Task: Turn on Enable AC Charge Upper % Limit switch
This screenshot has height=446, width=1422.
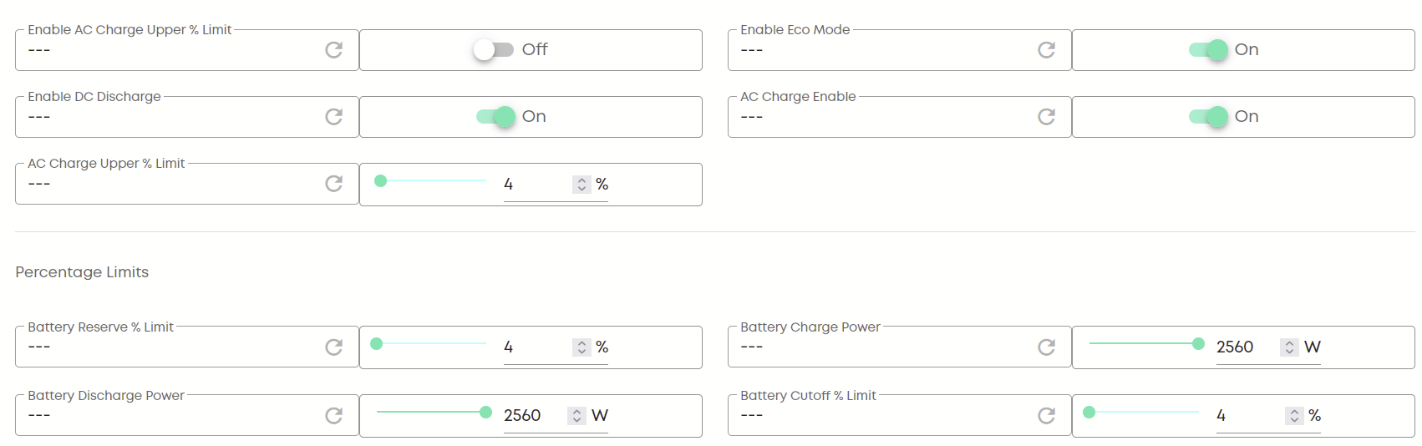Action: tap(493, 50)
